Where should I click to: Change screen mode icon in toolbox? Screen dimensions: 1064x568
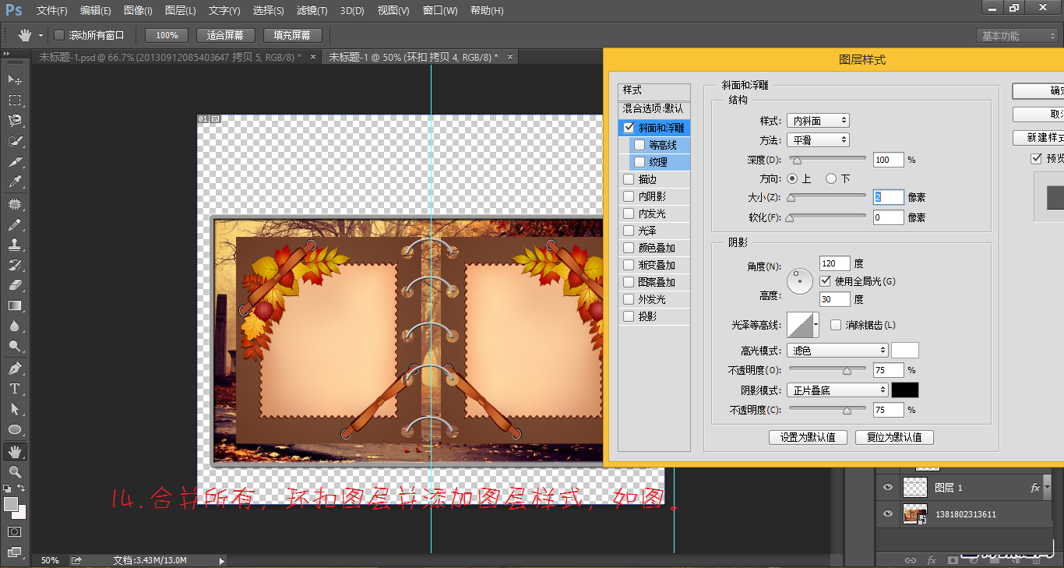tap(15, 552)
